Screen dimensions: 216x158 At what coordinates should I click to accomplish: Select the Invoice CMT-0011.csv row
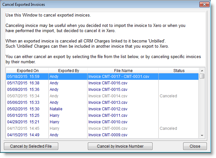[x=108, y=115]
